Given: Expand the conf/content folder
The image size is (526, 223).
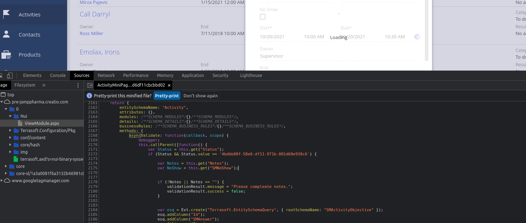Looking at the screenshot, I should 10,137.
